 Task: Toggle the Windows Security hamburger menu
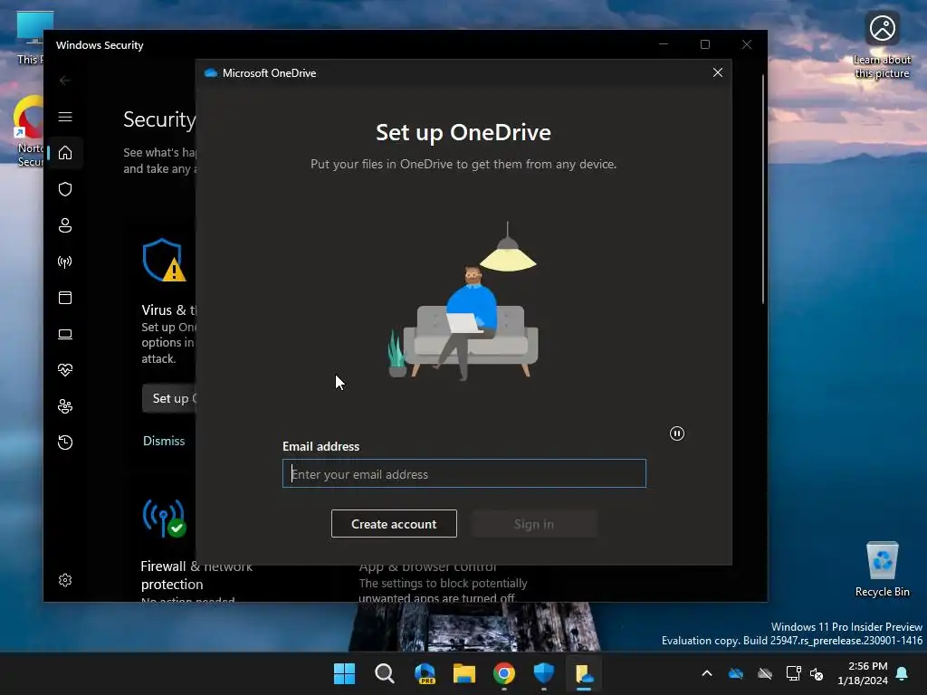pyautogui.click(x=65, y=117)
